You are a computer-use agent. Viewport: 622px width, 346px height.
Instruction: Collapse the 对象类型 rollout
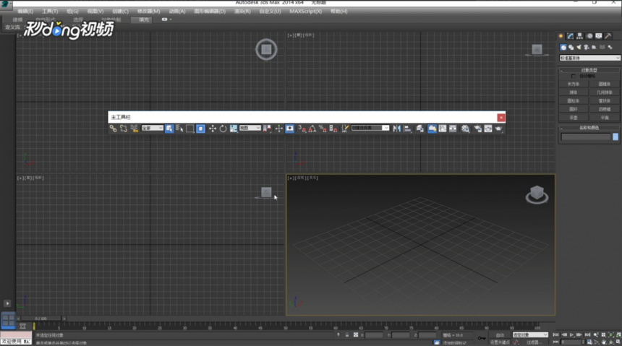click(x=589, y=70)
